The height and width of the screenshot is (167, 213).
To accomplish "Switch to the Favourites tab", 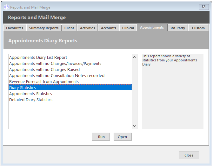I will click(x=15, y=28).
